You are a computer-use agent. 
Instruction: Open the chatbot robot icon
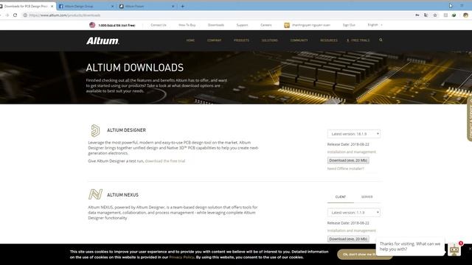tap(454, 250)
